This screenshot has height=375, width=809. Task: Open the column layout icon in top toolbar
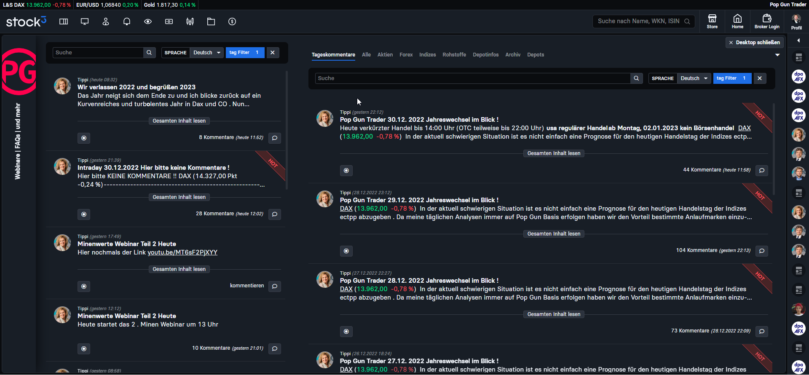[64, 21]
